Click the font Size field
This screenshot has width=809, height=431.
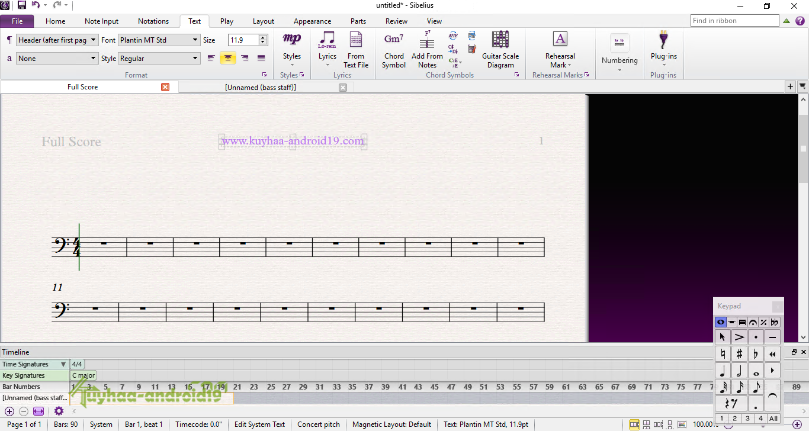[243, 40]
